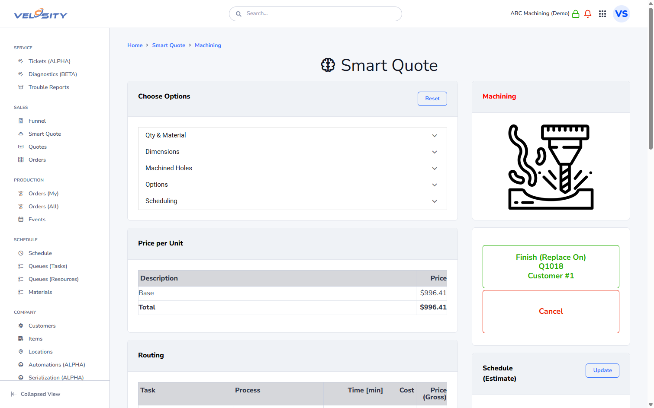This screenshot has height=408, width=654.
Task: Expand the Dimensions section chevron
Action: click(435, 152)
